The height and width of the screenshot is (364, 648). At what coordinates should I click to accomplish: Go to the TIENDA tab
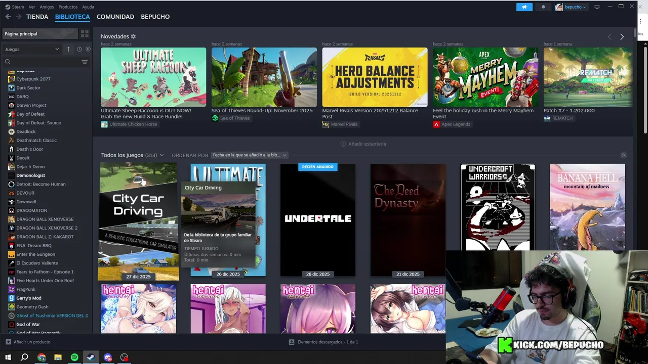pyautogui.click(x=37, y=17)
